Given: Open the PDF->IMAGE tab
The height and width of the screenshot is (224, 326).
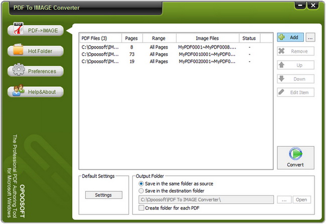Looking at the screenshot, I should coord(35,31).
